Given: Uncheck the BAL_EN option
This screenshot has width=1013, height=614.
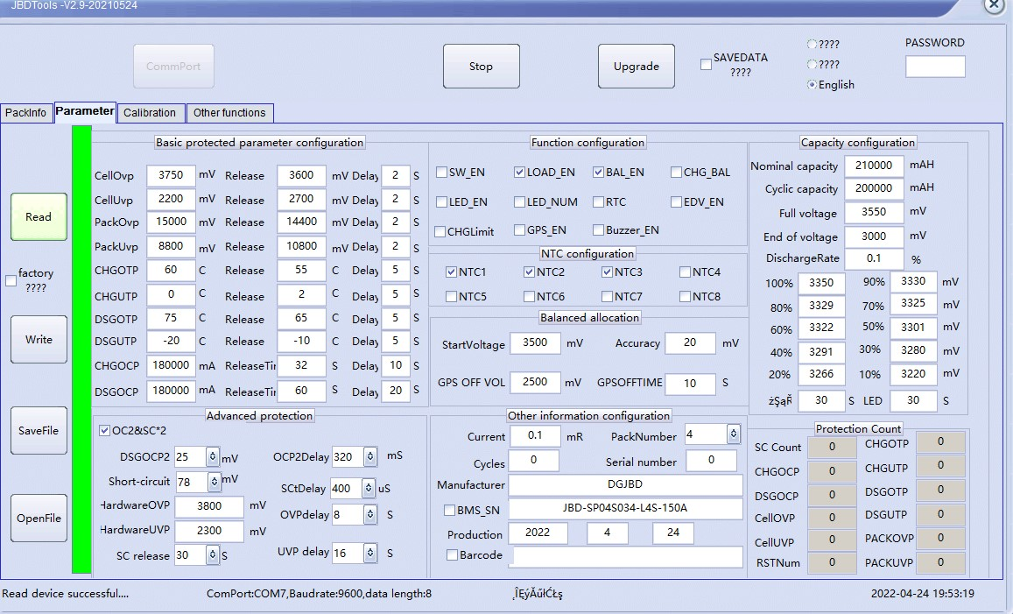Looking at the screenshot, I should pos(599,173).
